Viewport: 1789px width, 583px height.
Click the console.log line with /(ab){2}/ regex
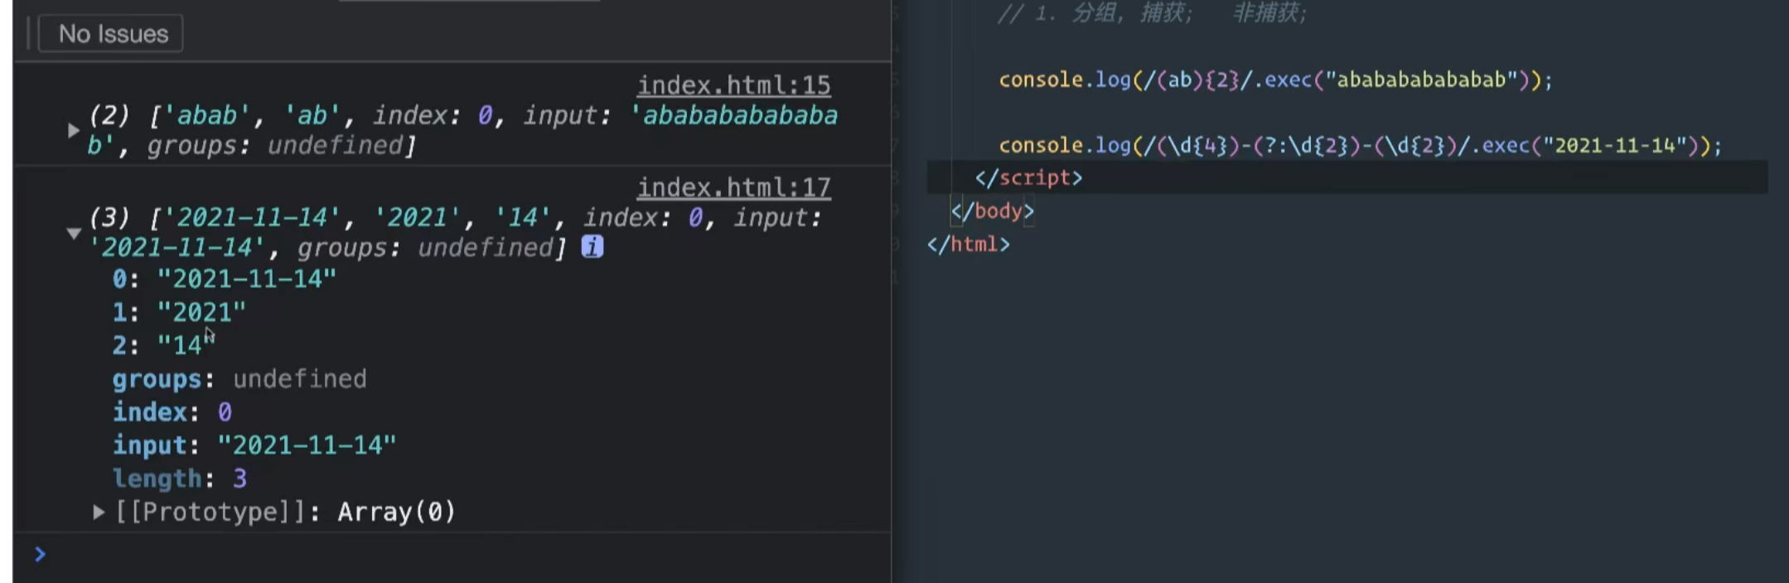click(1275, 80)
